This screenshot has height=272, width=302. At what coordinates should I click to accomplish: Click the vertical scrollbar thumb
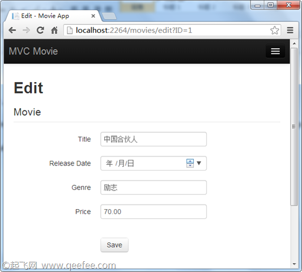point(294,126)
